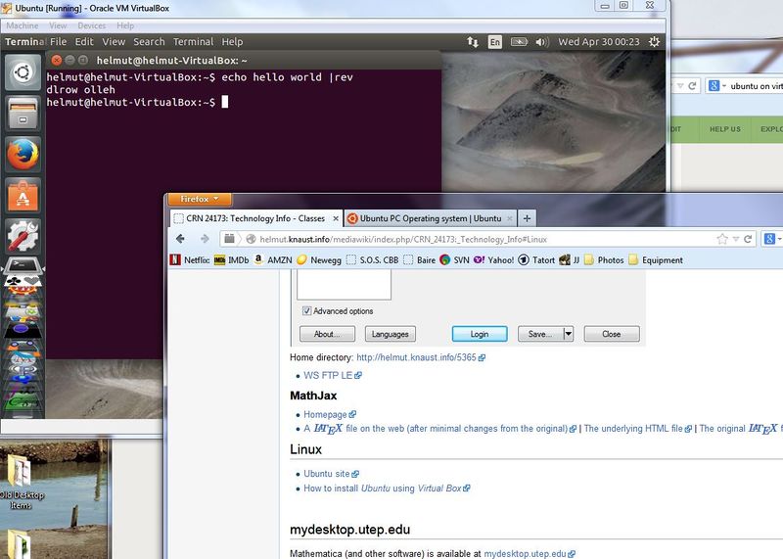Open the Equipment bookmark folder

[x=656, y=259]
